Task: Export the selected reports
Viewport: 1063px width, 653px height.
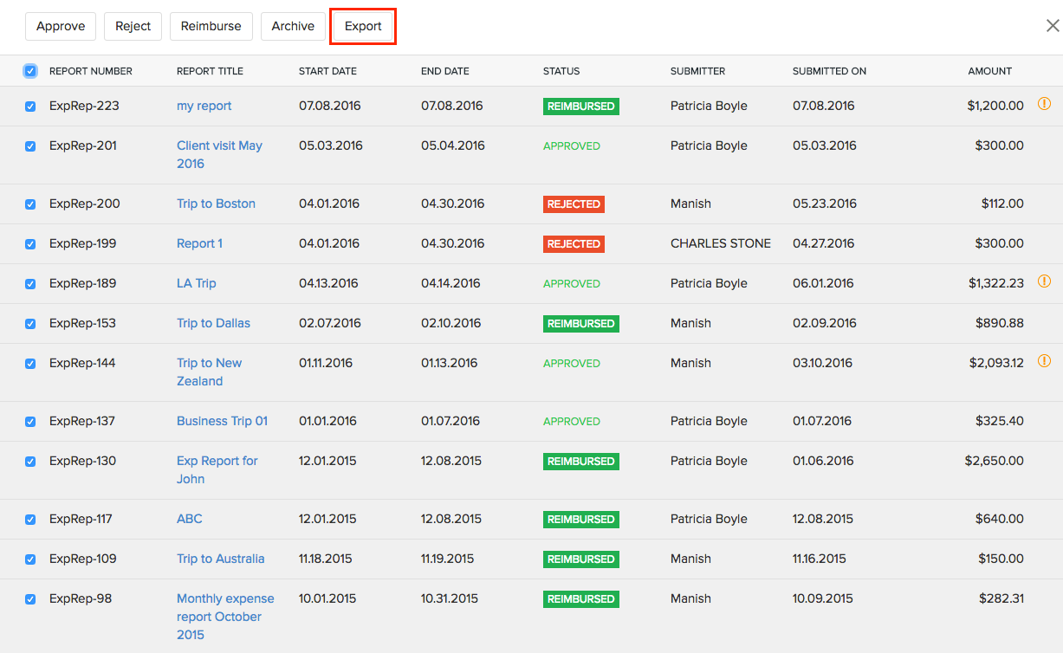Action: point(363,26)
